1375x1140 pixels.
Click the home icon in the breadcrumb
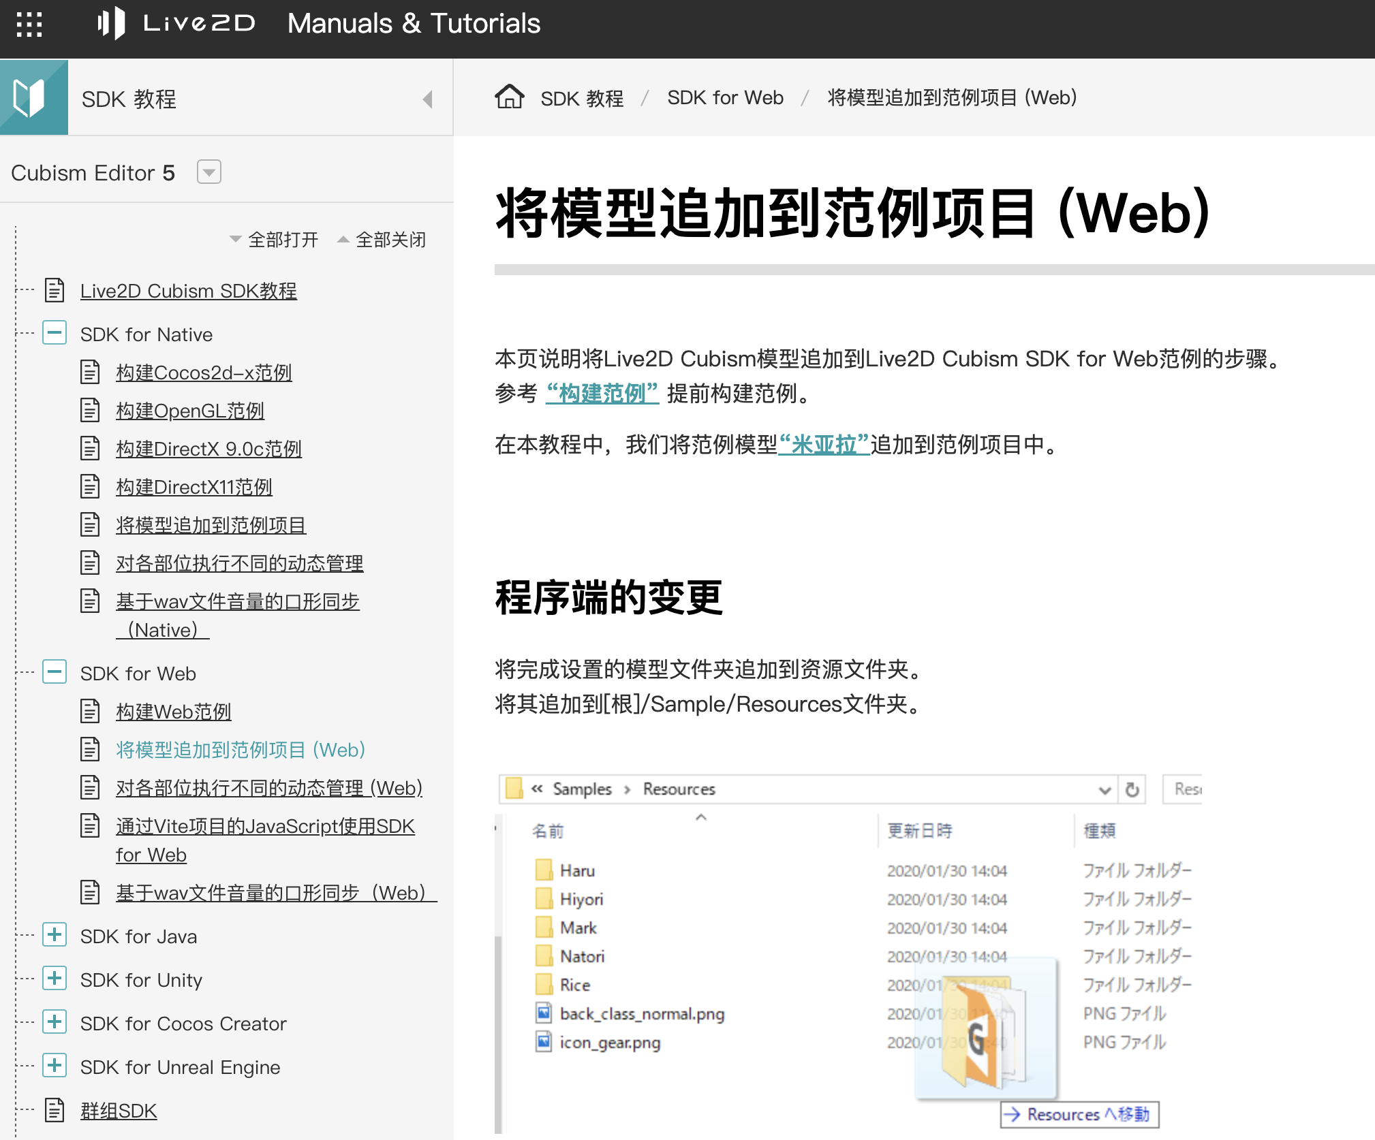pos(510,97)
